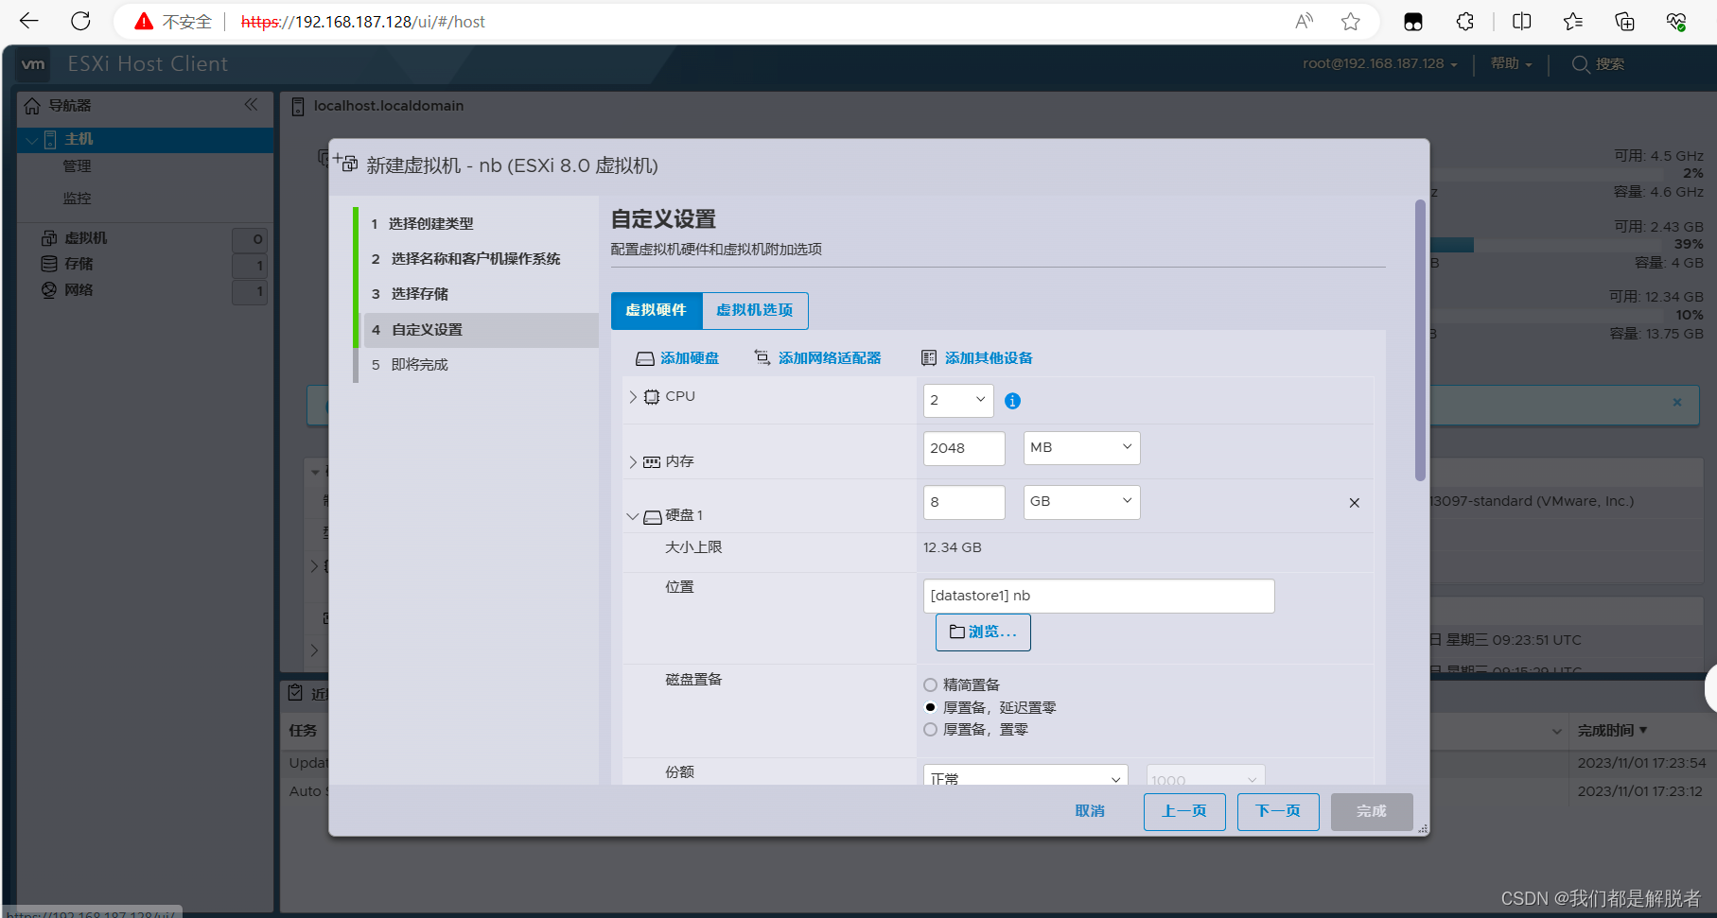This screenshot has width=1717, height=918.
Task: Open the Read Aloud icon in the address bar
Action: (x=1305, y=21)
